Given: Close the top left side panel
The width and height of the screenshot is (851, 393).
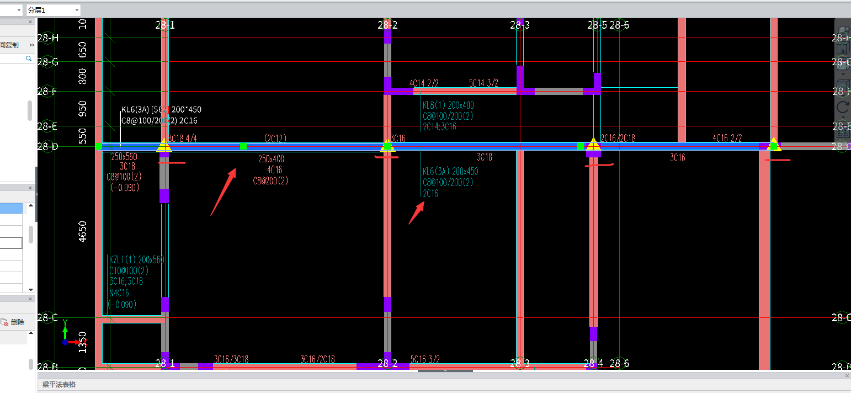Looking at the screenshot, I should tap(30, 22).
